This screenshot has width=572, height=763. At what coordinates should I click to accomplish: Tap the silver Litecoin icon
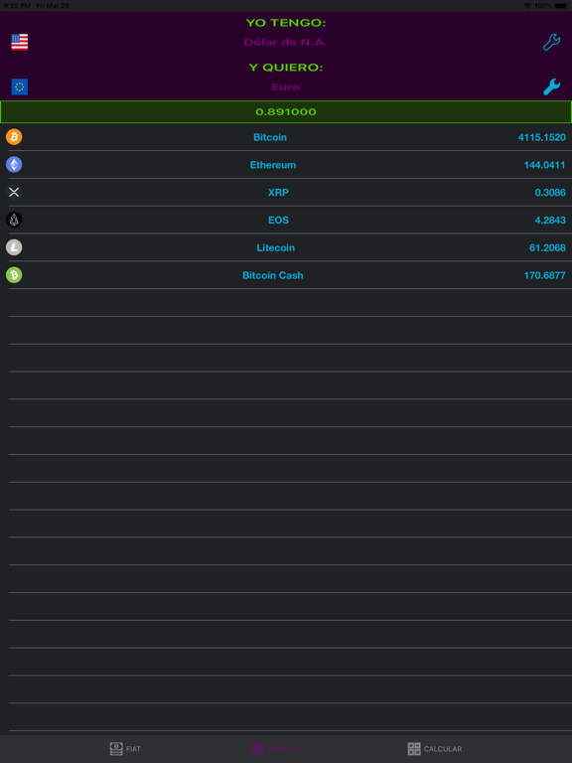click(14, 247)
